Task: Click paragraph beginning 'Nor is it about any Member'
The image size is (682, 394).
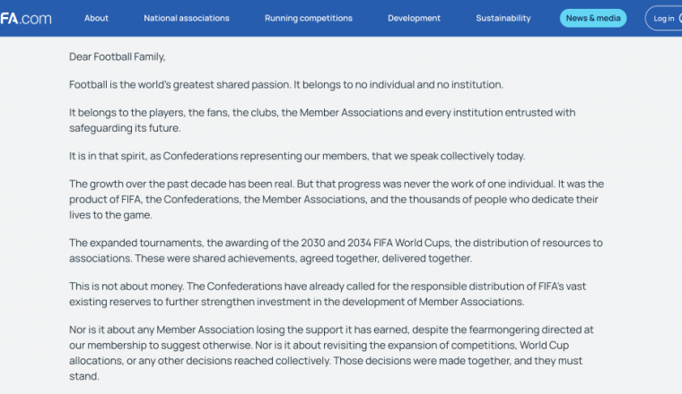Action: (x=331, y=353)
